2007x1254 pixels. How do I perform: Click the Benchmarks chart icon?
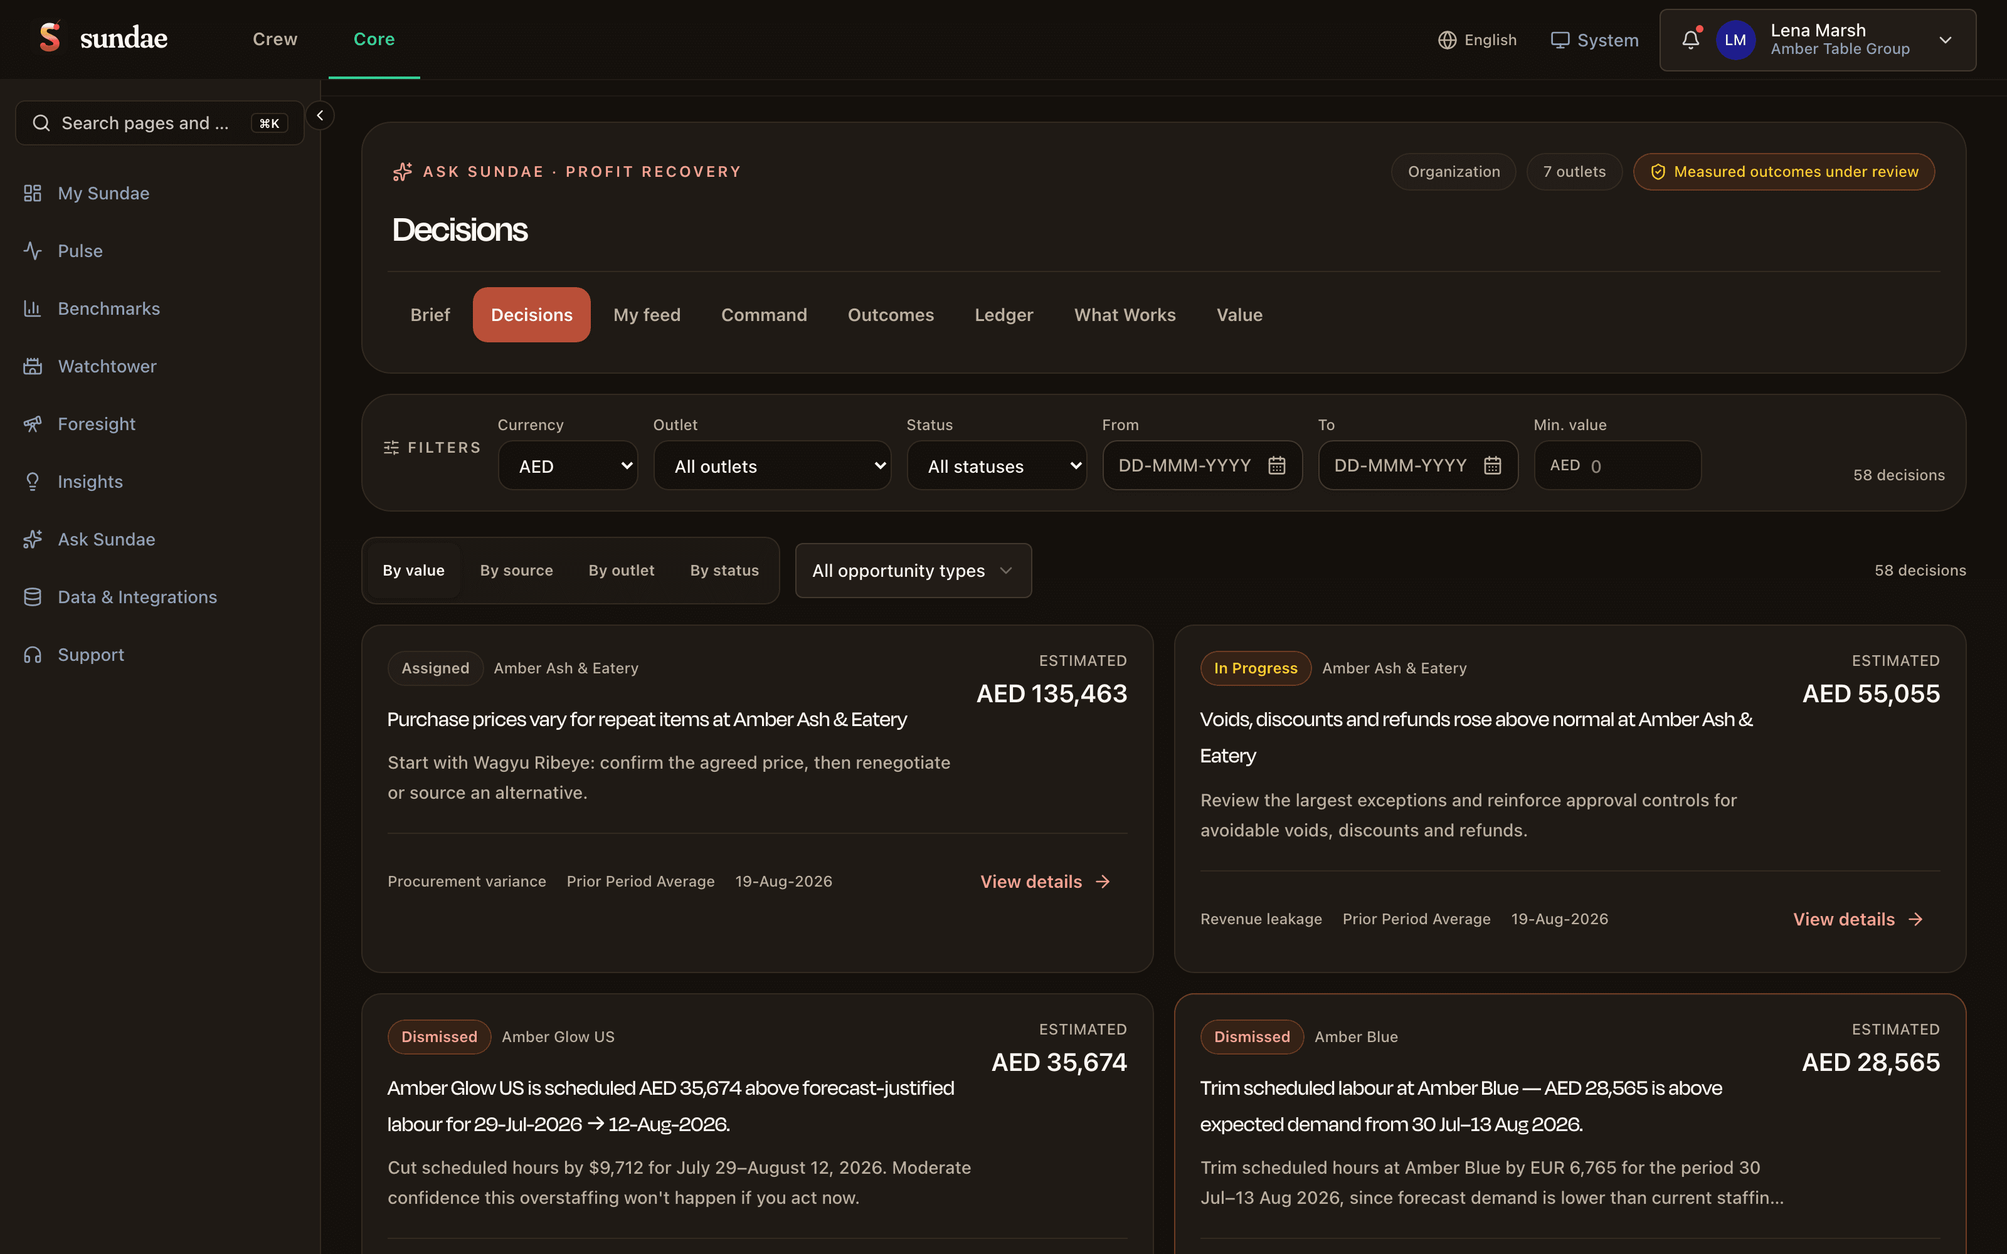pos(33,308)
